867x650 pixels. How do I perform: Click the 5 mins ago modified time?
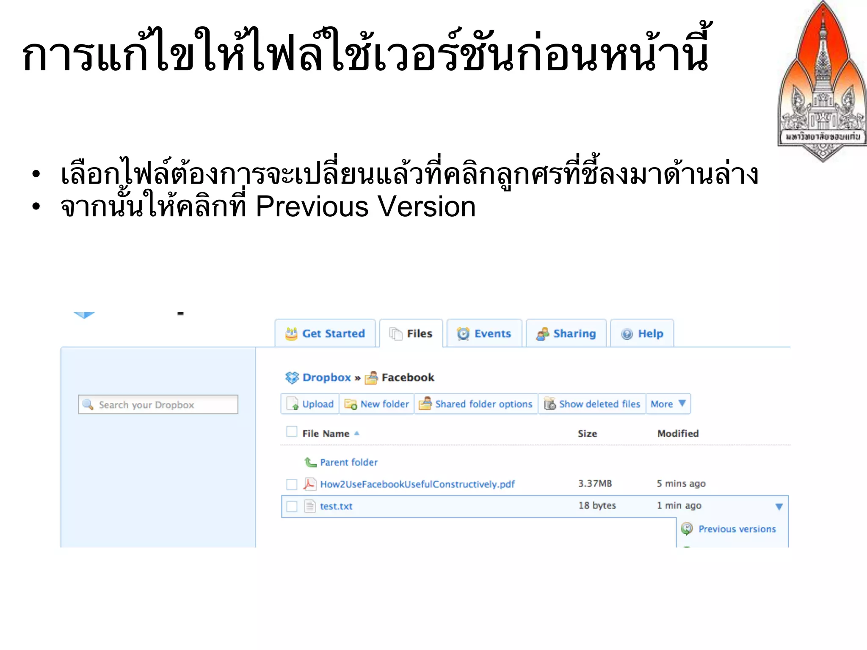coord(681,484)
